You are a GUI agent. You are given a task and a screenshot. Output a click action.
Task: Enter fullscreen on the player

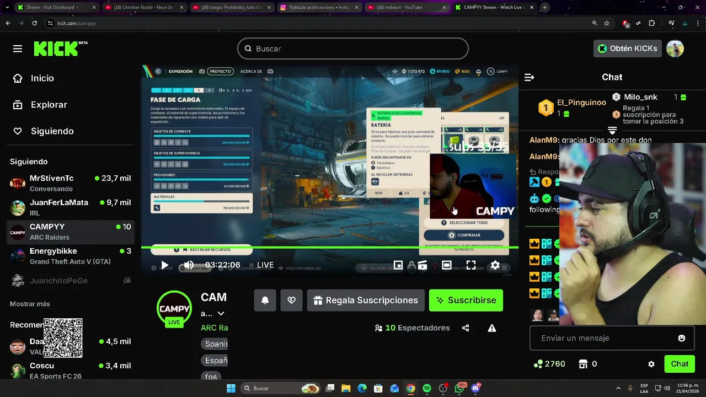click(471, 265)
